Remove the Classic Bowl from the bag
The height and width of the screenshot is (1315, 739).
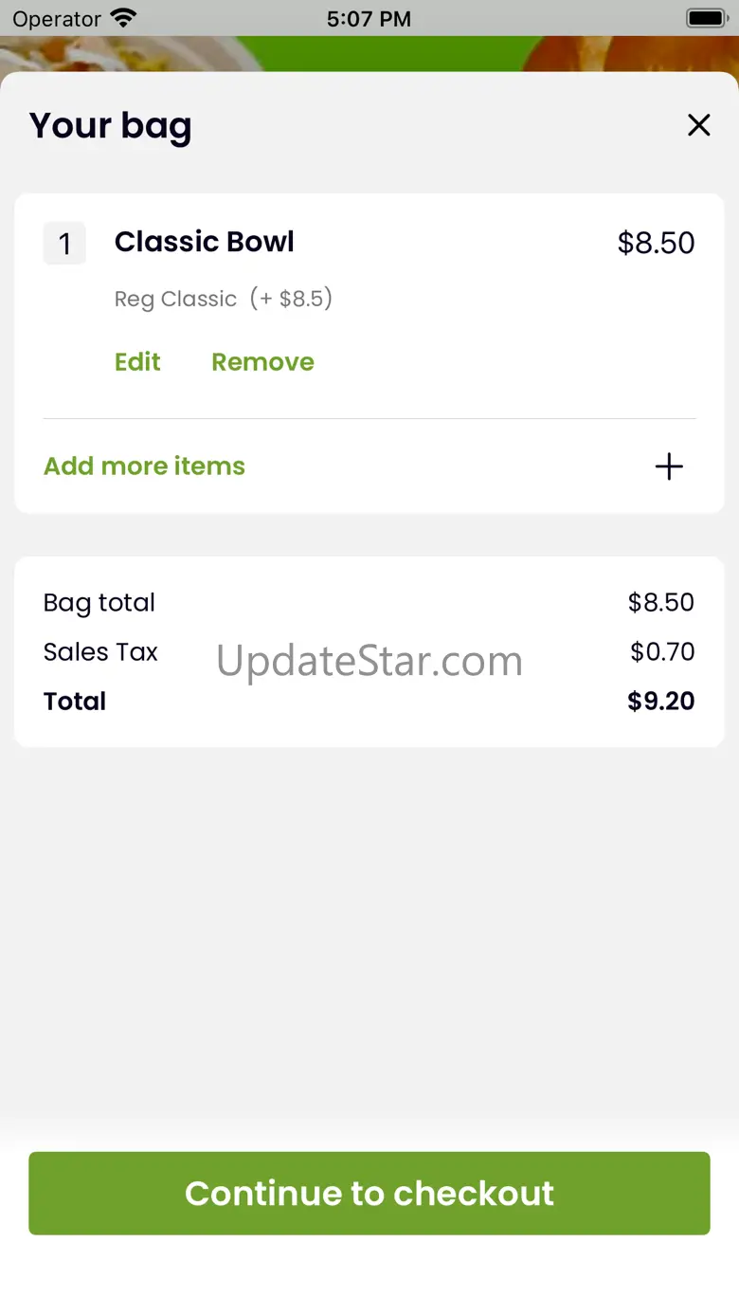click(262, 362)
